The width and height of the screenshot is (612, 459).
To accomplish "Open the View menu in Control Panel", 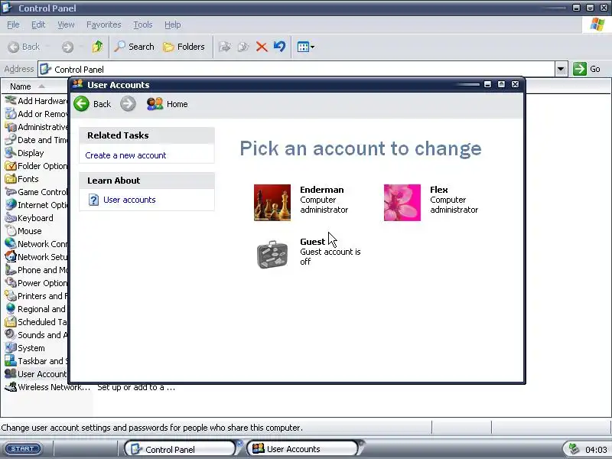I will click(x=66, y=24).
